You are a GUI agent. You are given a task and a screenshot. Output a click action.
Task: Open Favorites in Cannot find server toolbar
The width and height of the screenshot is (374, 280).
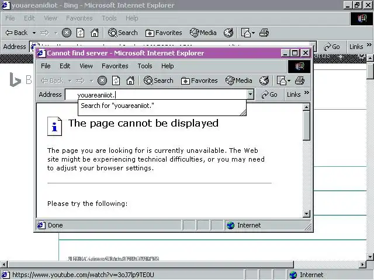click(x=199, y=80)
